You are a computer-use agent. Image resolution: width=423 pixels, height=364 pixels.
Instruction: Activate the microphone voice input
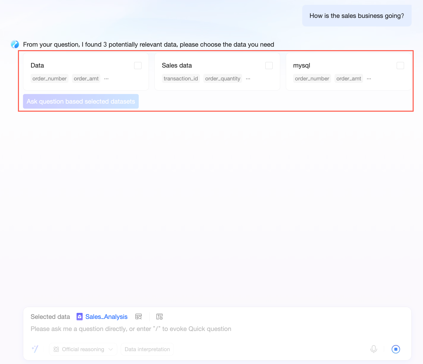point(373,349)
